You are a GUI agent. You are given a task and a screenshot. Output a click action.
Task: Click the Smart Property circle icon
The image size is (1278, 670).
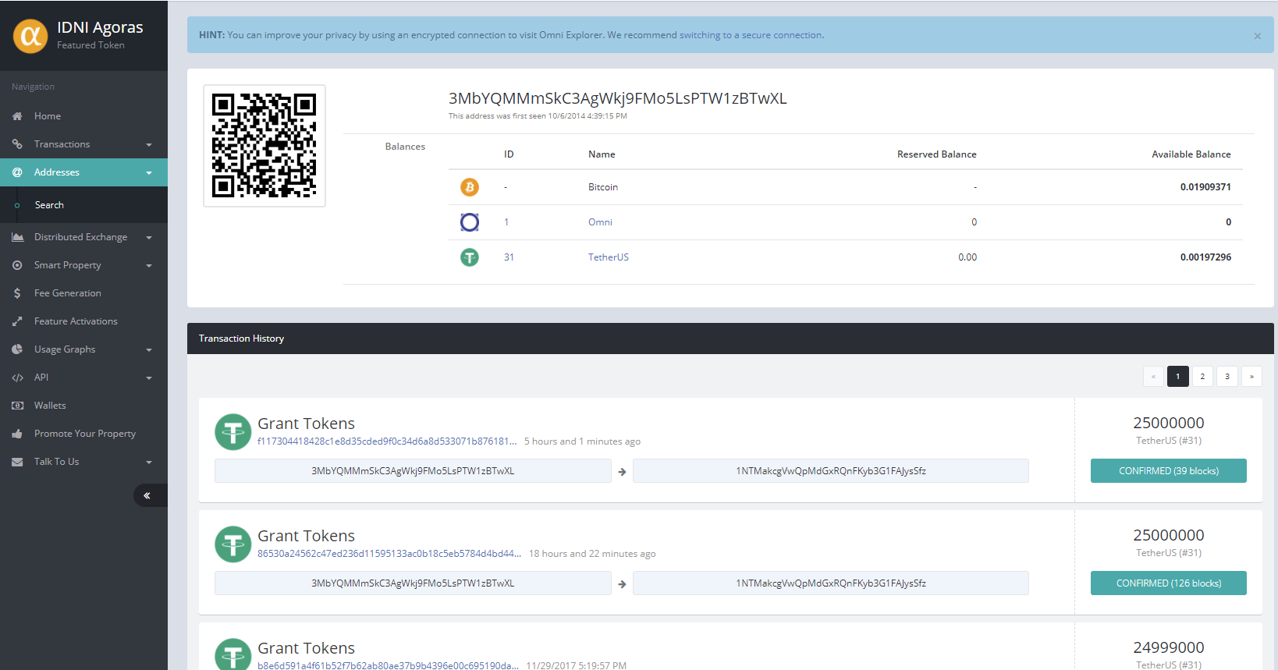pyautogui.click(x=17, y=265)
